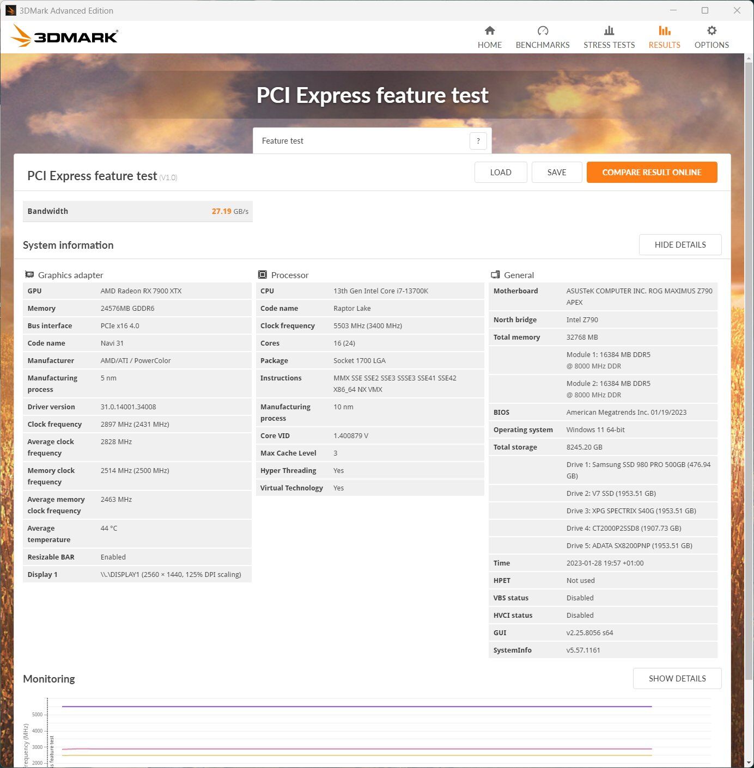Click the Processor chip section icon

(x=263, y=275)
